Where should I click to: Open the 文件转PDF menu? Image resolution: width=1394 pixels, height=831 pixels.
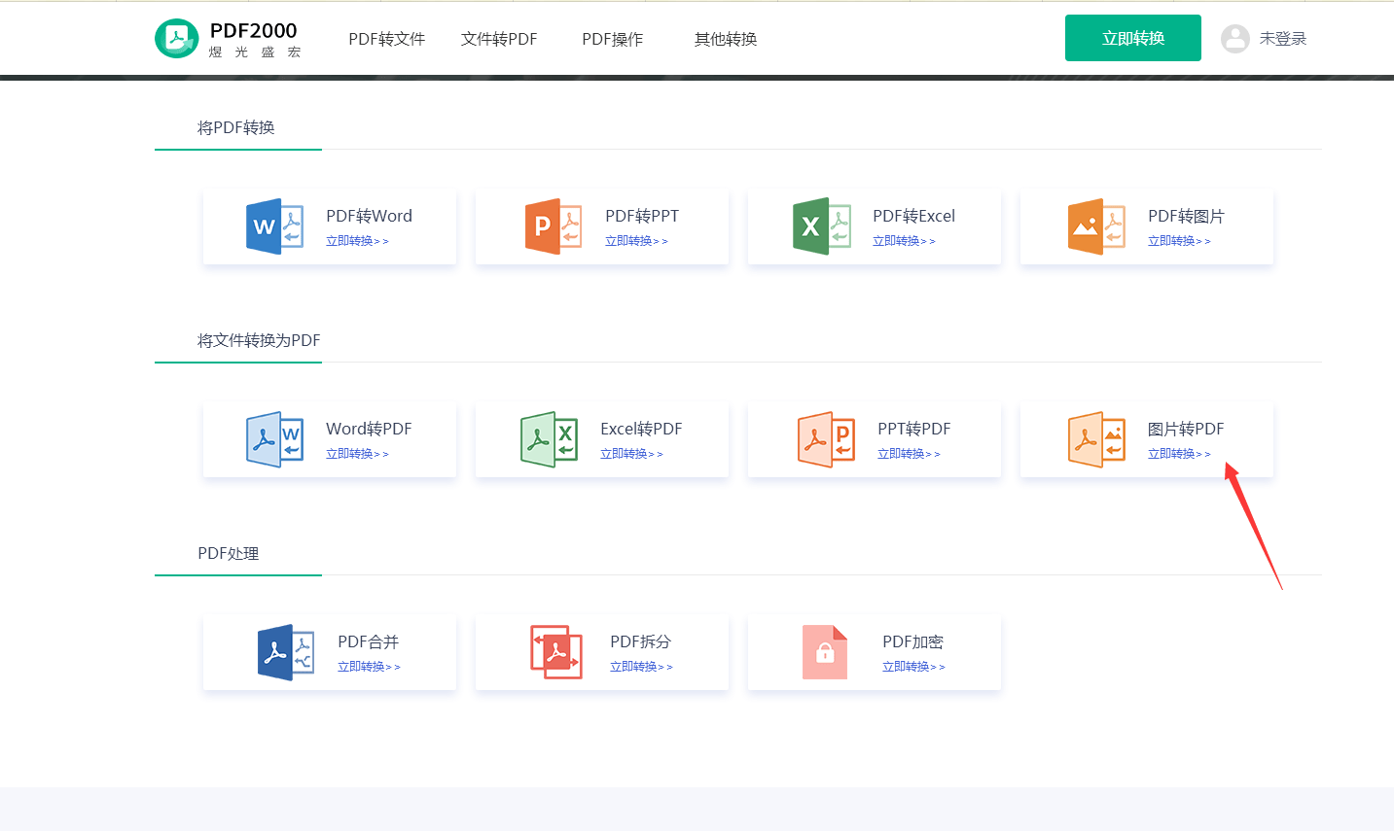(499, 39)
